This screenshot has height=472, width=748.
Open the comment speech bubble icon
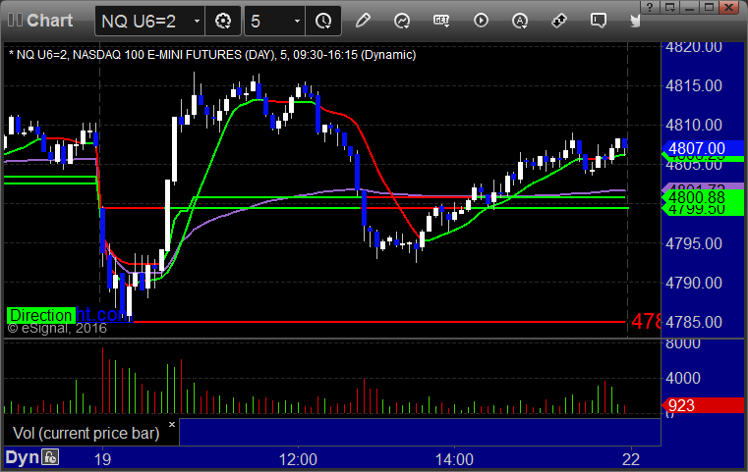pyautogui.click(x=599, y=21)
